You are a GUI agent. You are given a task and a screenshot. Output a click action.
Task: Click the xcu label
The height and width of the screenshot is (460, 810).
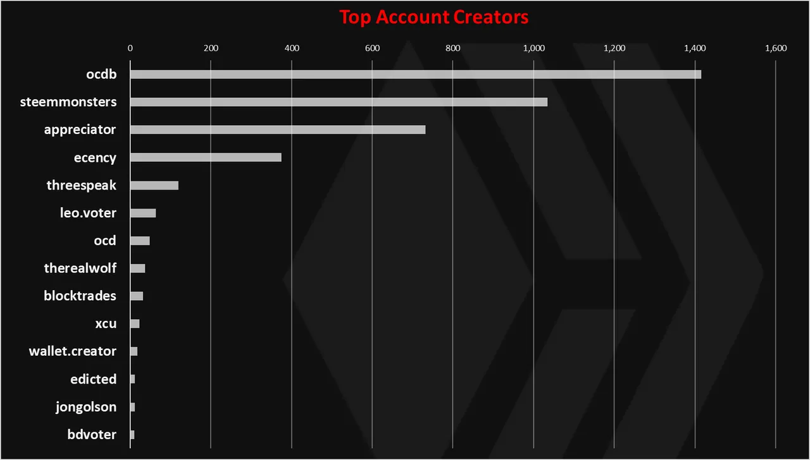(x=106, y=324)
